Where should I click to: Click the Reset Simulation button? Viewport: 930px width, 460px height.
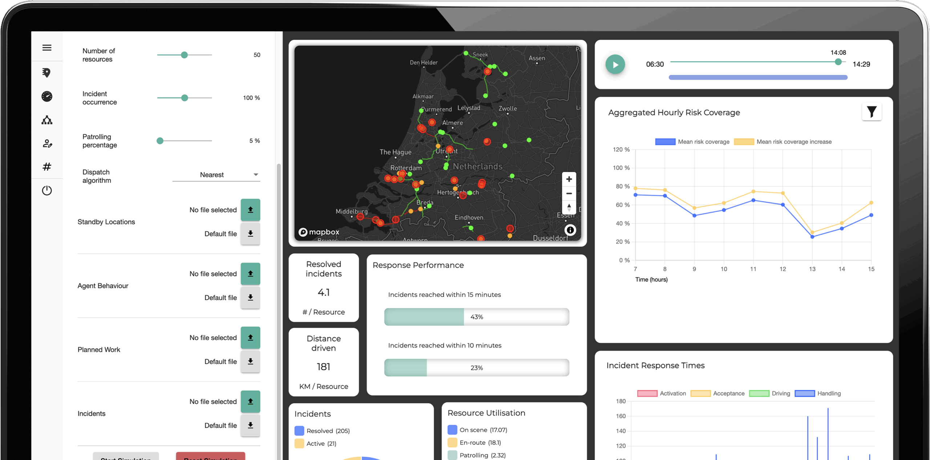pyautogui.click(x=211, y=456)
